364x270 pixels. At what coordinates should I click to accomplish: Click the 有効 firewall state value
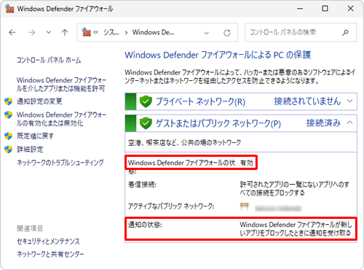[247, 163]
